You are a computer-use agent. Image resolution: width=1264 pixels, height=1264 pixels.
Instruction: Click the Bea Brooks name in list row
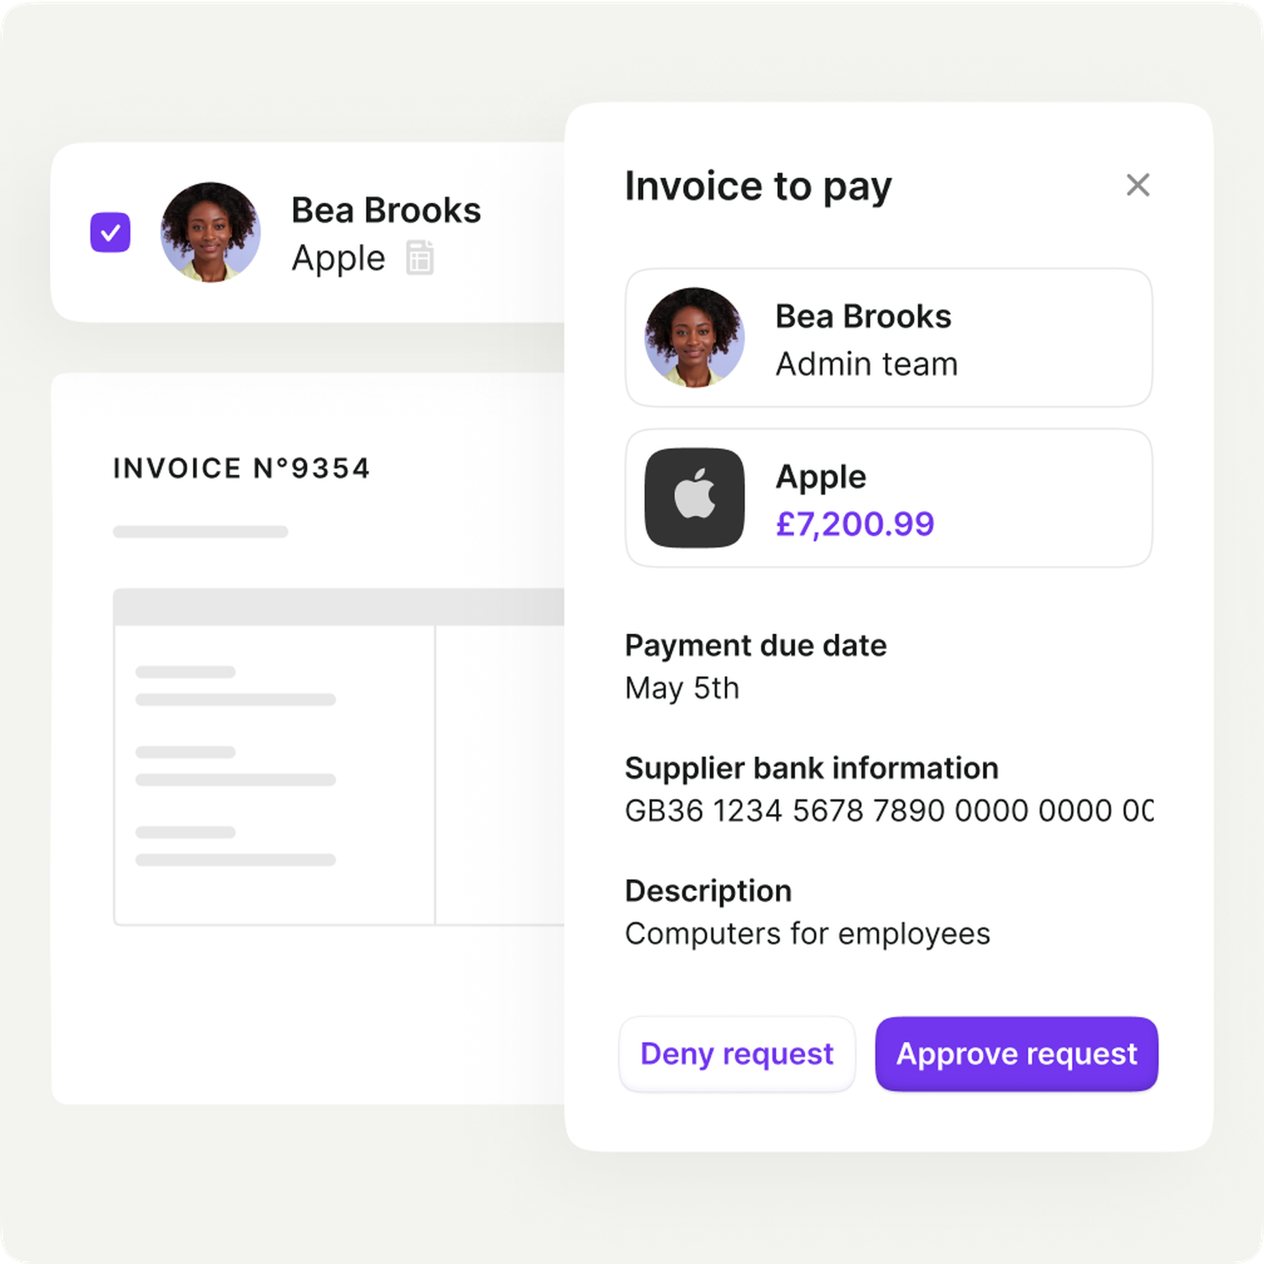click(386, 211)
